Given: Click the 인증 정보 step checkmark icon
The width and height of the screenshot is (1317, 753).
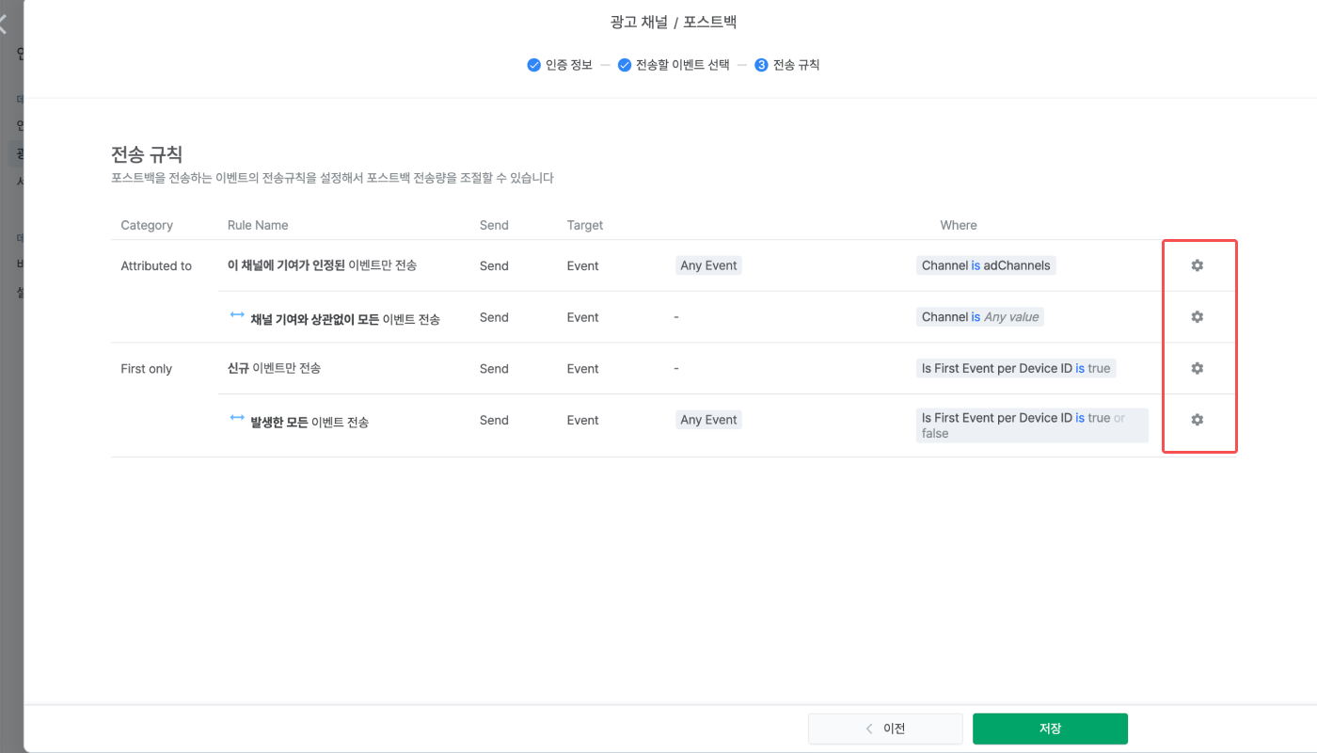Looking at the screenshot, I should tap(533, 65).
